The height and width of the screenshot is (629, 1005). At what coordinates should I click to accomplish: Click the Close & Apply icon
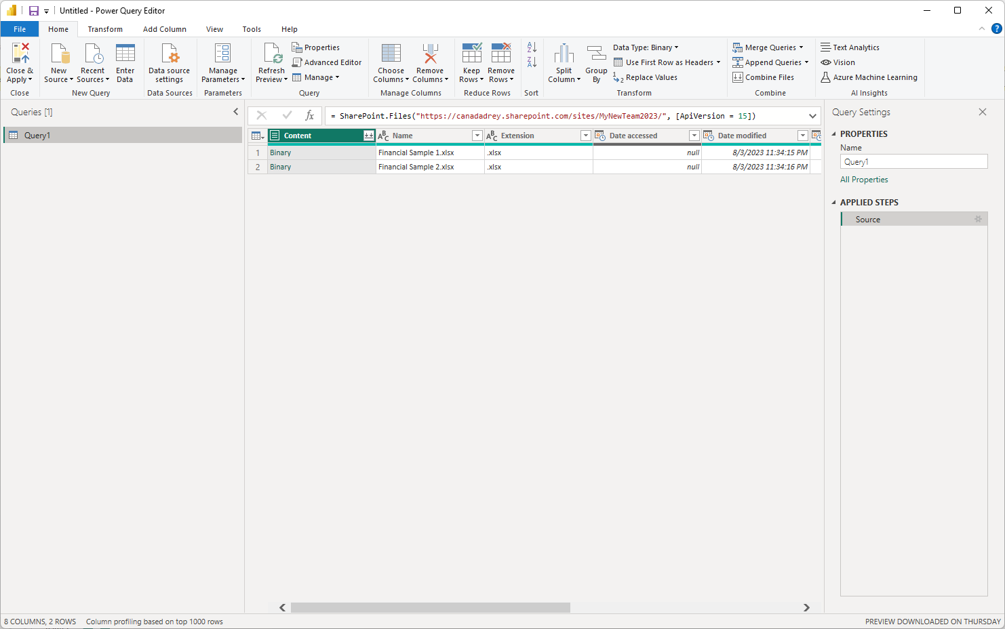click(20, 53)
